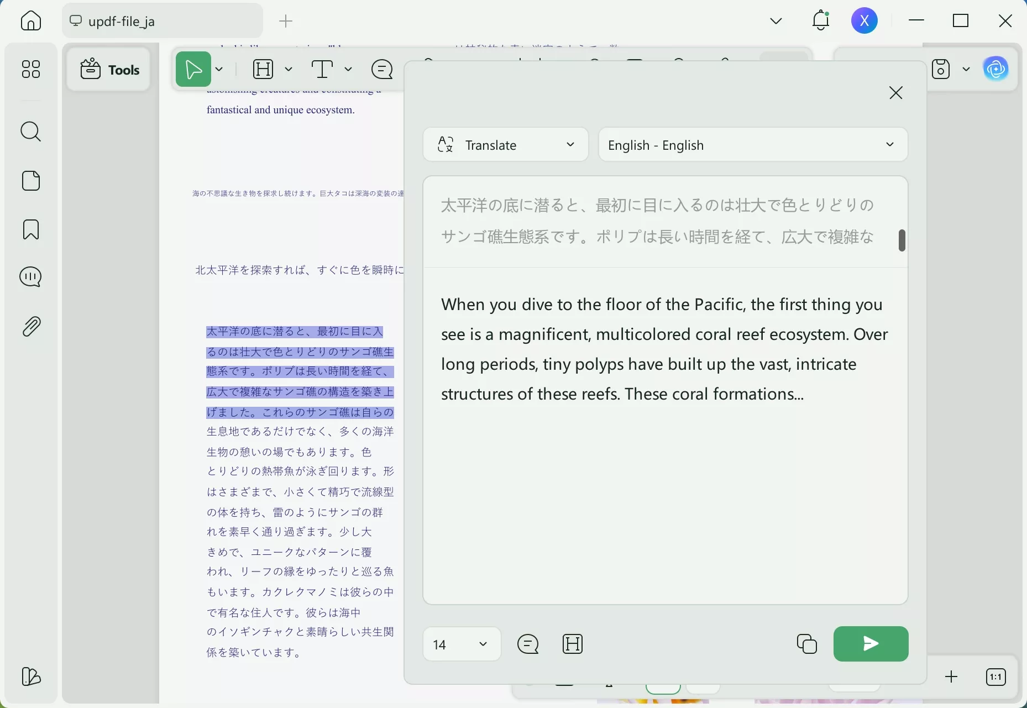Screen dimensions: 1027x708
Task: Expand the Translate mode dropdown
Action: [506, 145]
